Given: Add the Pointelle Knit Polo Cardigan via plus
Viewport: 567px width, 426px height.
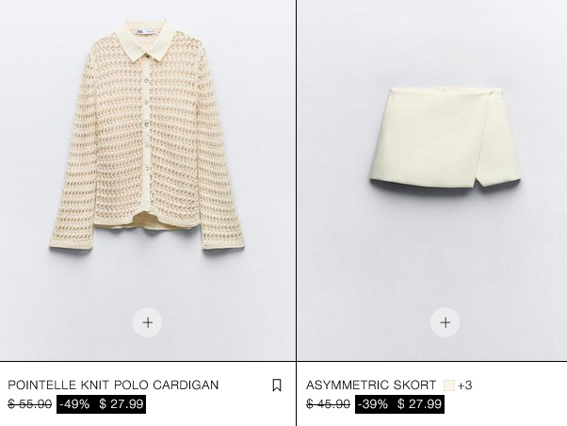Looking at the screenshot, I should click(148, 322).
